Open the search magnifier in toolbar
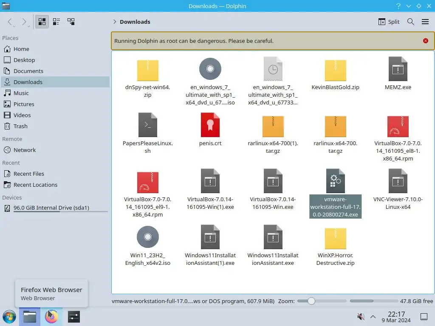This screenshot has height=326, width=435. point(411,22)
